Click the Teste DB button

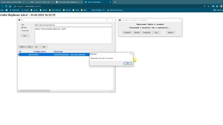tap(137, 33)
